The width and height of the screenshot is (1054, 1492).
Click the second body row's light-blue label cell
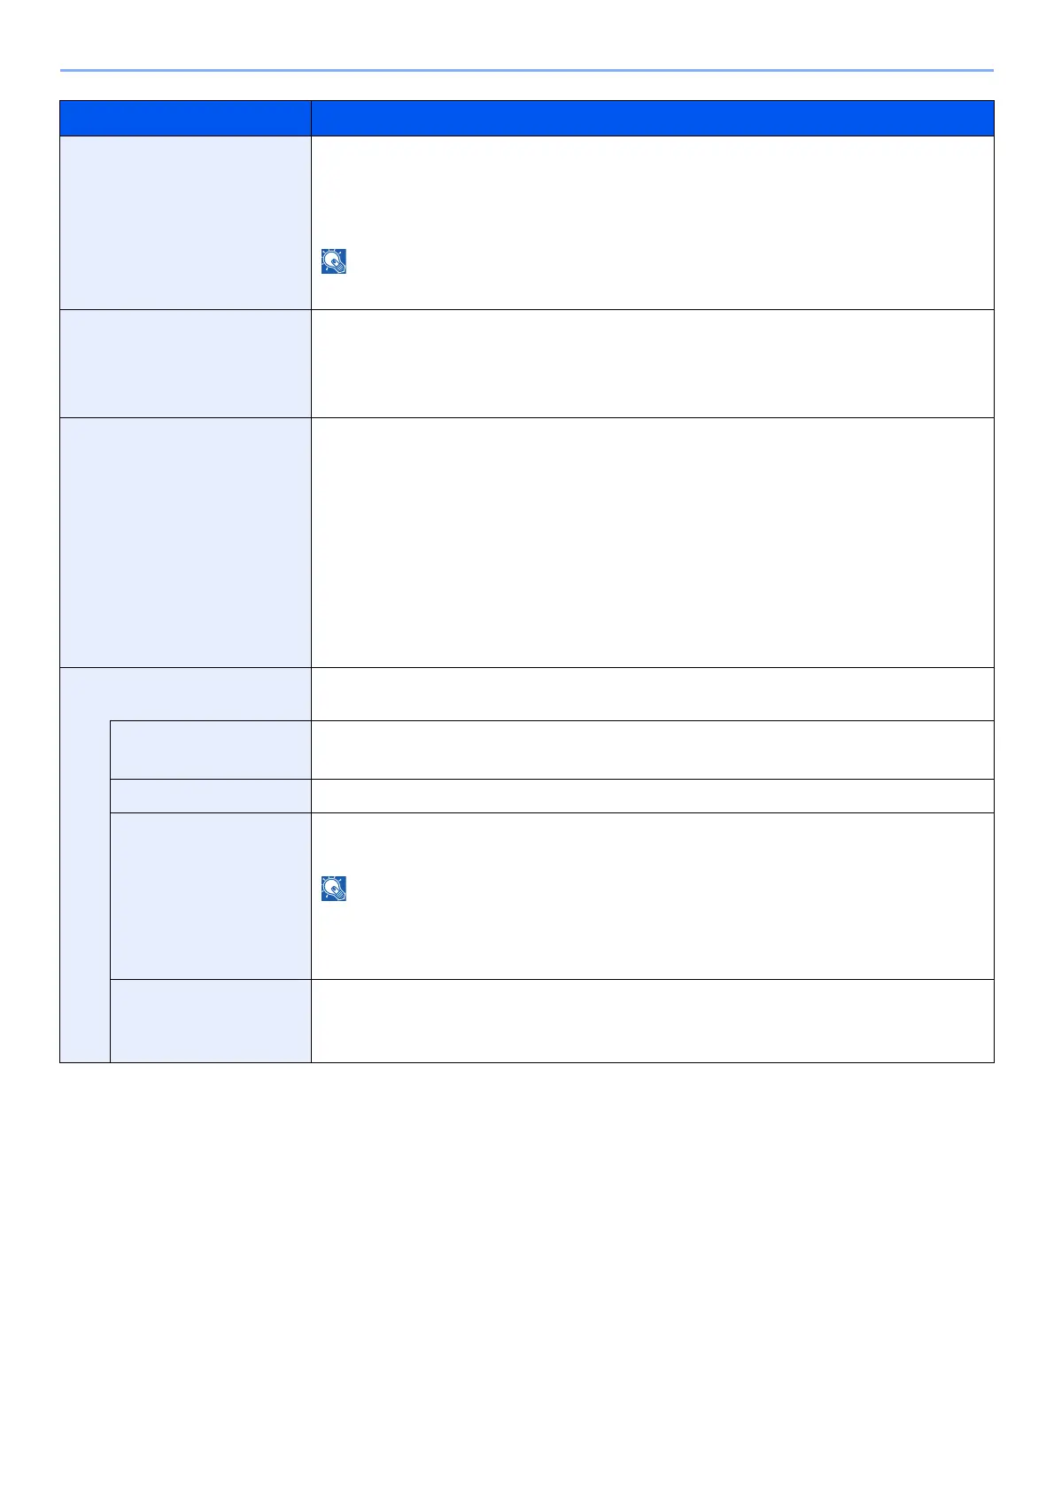(x=184, y=363)
